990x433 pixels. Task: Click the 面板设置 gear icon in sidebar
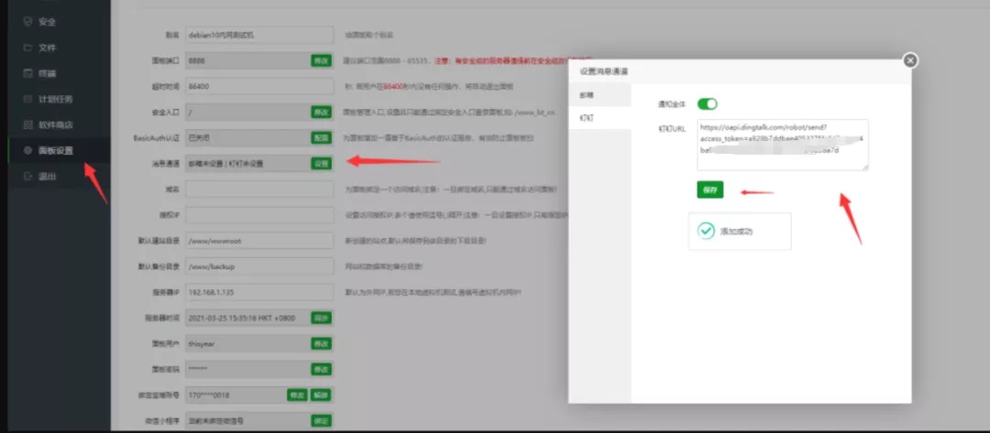click(27, 150)
